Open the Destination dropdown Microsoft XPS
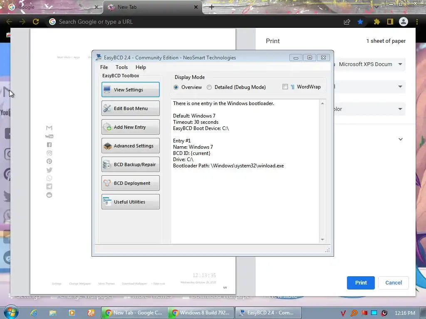Viewport: 426px width, 319px height. (x=369, y=64)
